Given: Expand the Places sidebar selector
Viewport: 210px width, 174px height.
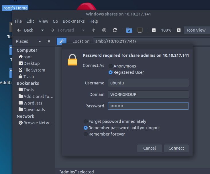Looking at the screenshot, I should [40, 41].
